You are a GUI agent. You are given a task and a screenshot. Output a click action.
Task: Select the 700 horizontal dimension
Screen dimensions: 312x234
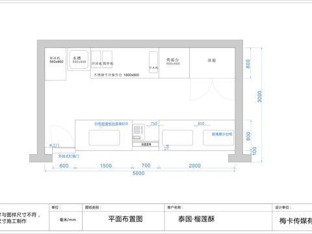146,166
